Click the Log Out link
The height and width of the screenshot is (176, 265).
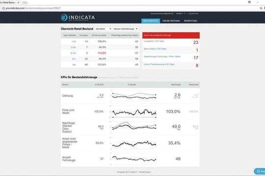pyautogui.click(x=193, y=14)
